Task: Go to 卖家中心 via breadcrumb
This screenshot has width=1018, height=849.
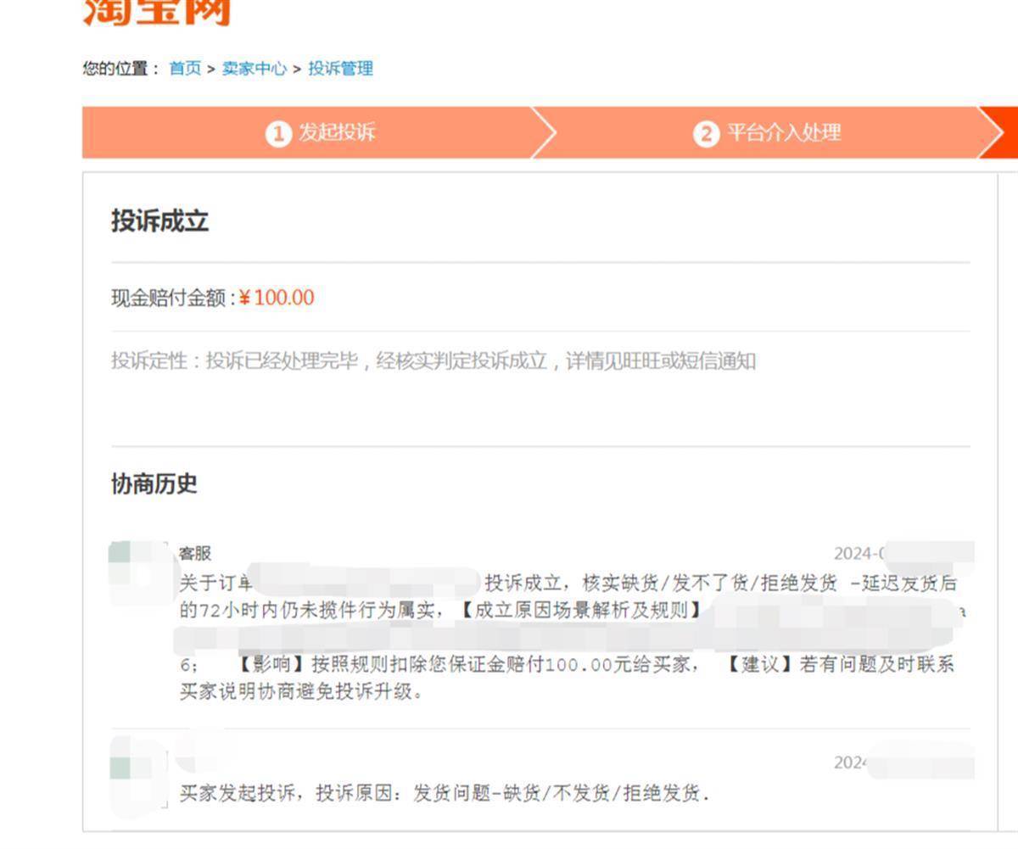Action: click(254, 69)
